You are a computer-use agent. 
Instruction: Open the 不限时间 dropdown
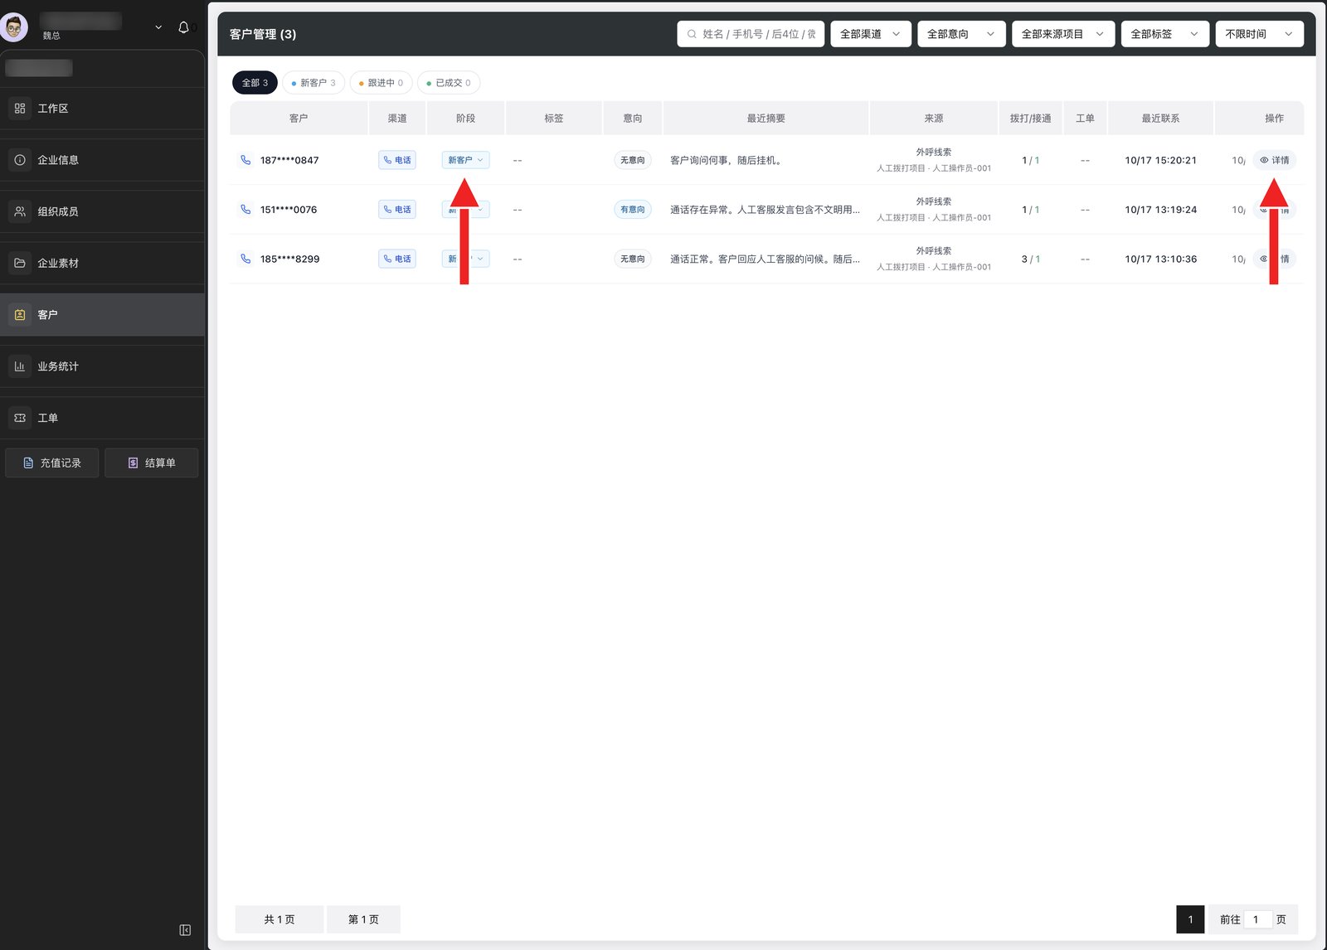click(x=1260, y=34)
